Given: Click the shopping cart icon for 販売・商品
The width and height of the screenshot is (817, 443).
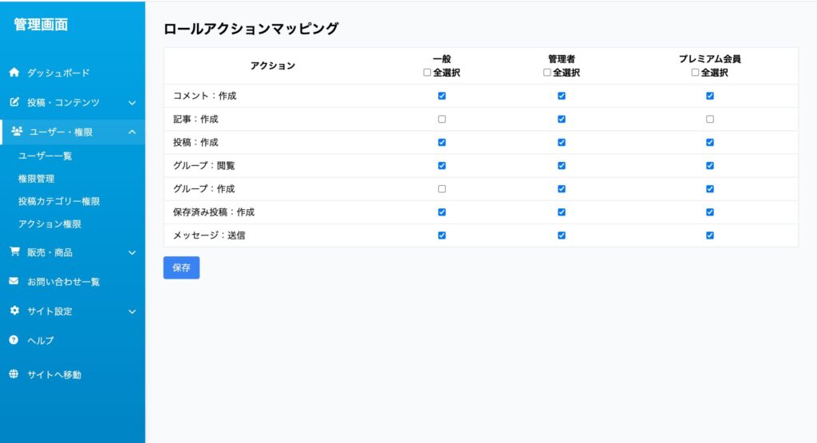Looking at the screenshot, I should (x=14, y=251).
